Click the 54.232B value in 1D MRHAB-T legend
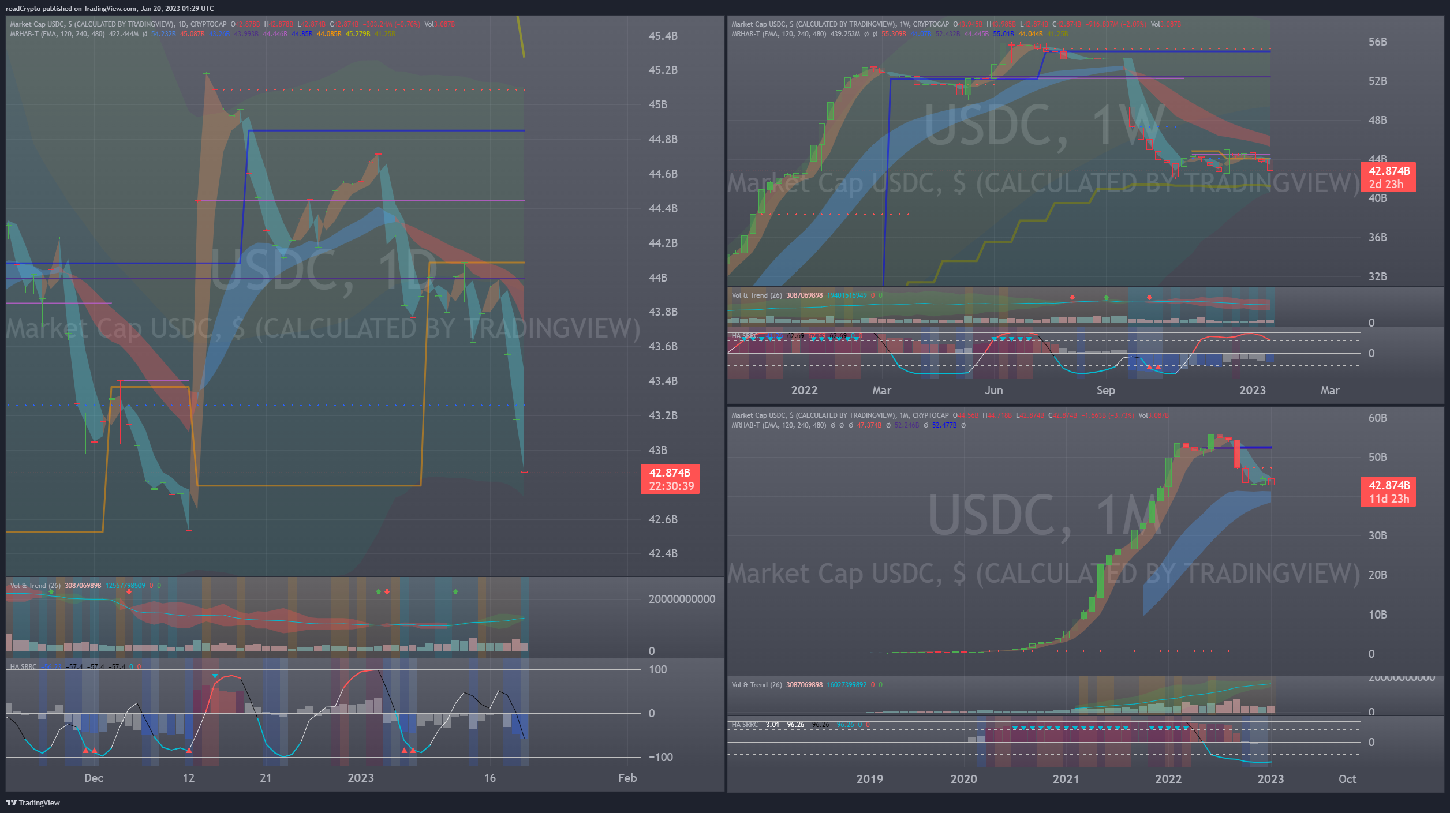 coord(163,34)
